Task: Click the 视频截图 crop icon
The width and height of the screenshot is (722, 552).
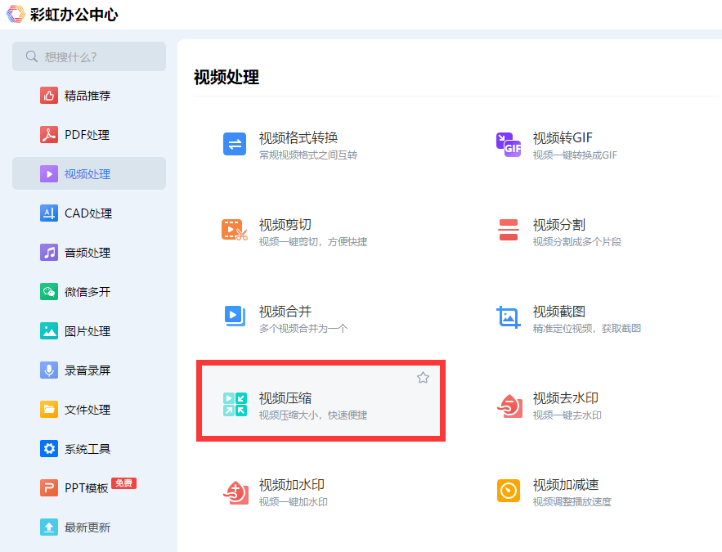Action: click(x=509, y=317)
